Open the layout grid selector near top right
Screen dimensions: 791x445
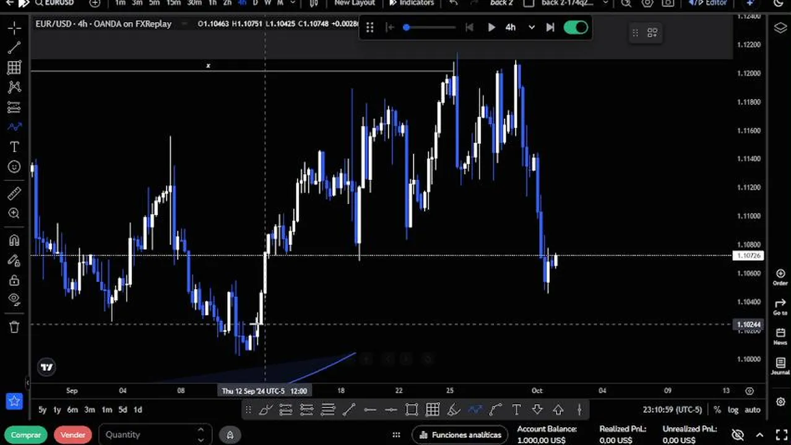[652, 33]
